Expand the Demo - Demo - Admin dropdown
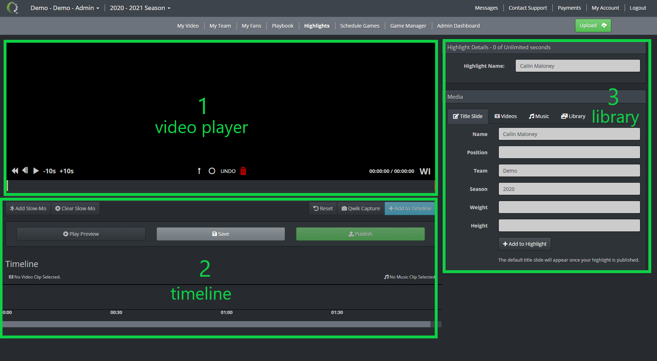The height and width of the screenshot is (361, 657). [65, 8]
